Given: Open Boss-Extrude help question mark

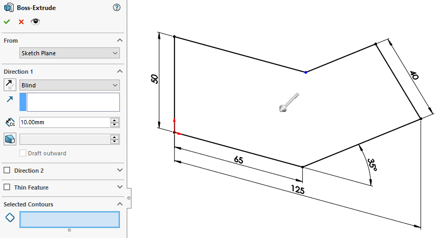Looking at the screenshot, I should (x=117, y=7).
